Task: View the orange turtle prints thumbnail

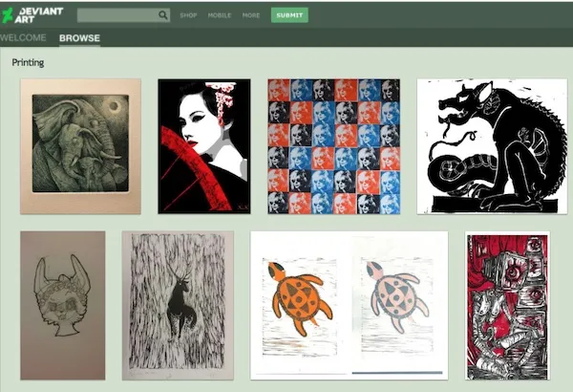Action: [349, 305]
